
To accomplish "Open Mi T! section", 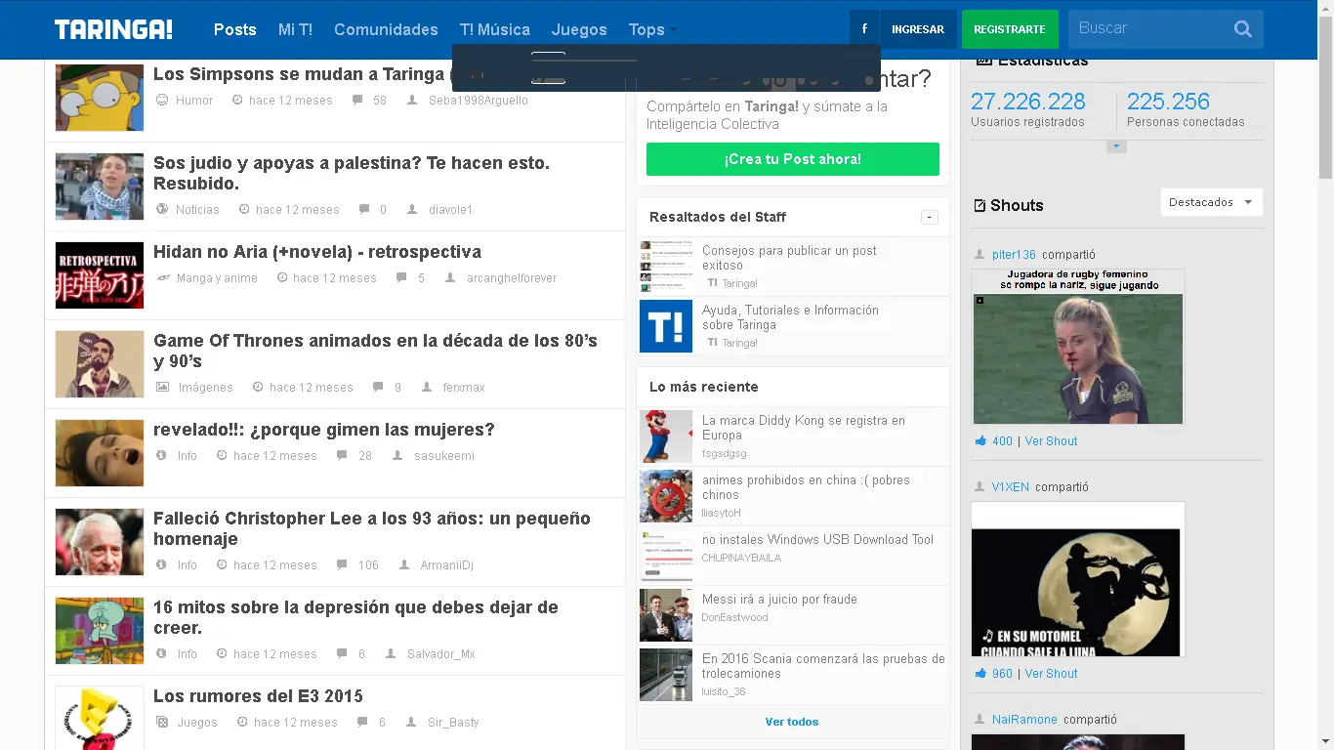I will (x=295, y=29).
